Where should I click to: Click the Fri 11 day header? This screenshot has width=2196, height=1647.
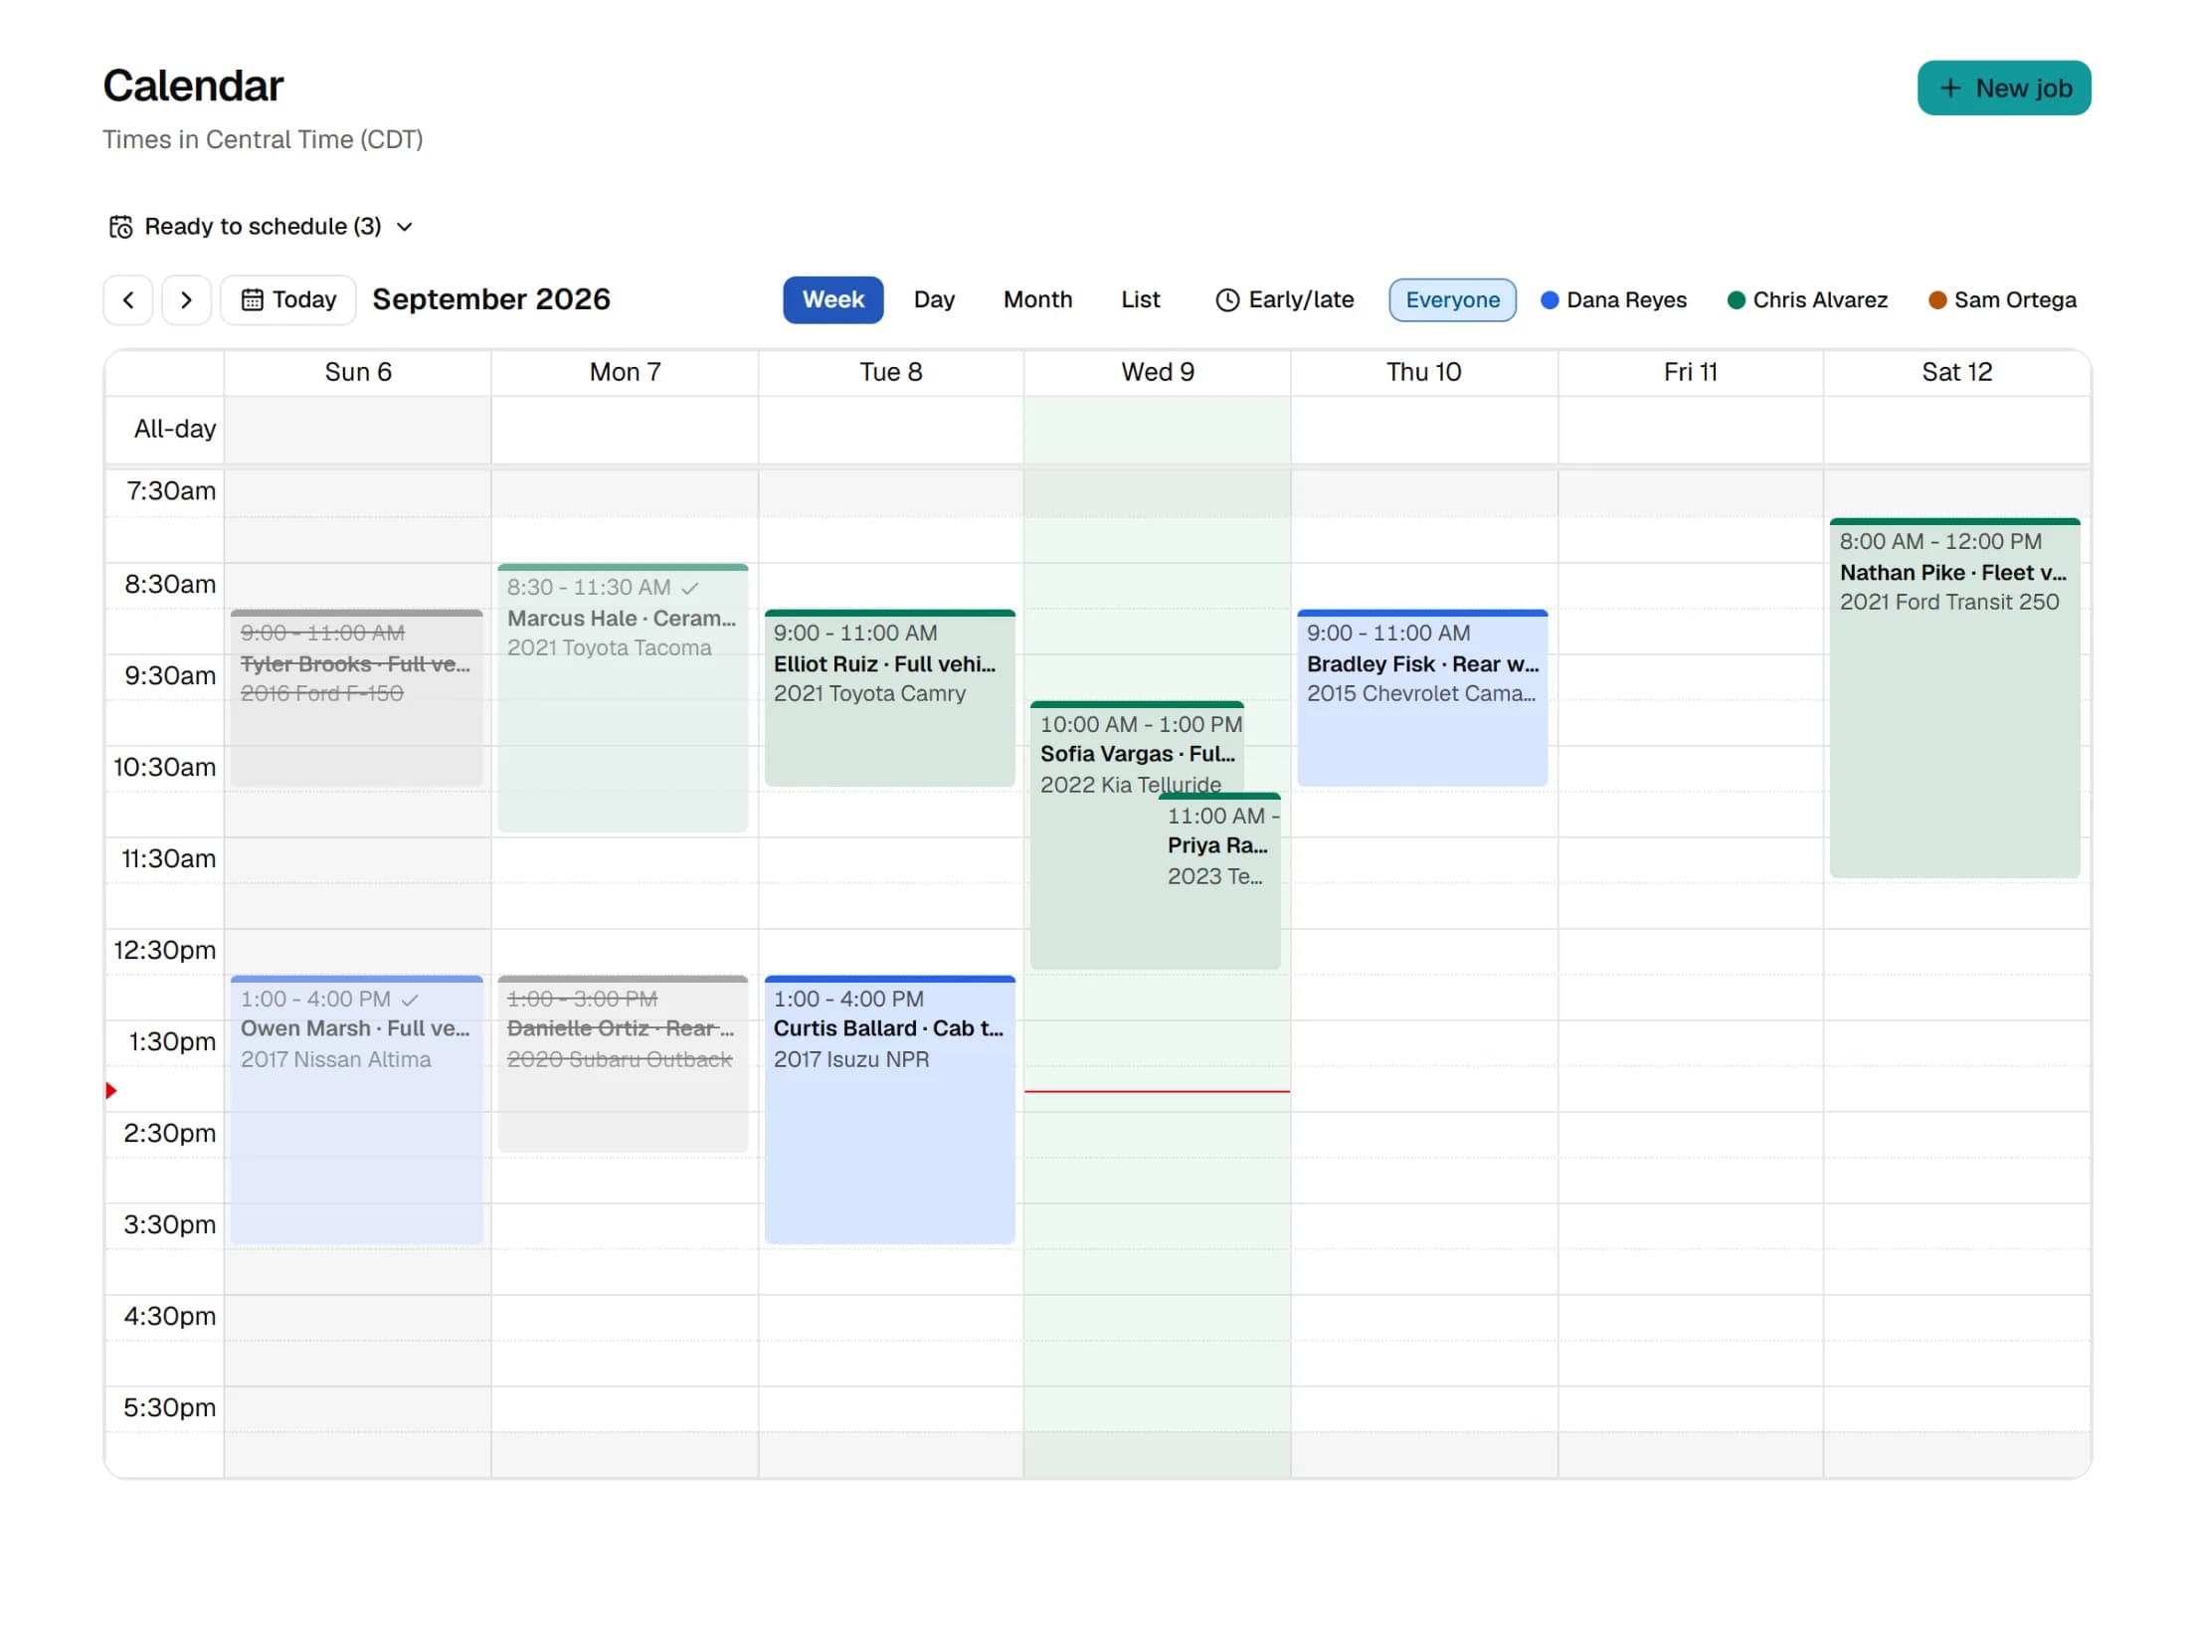(x=1691, y=372)
